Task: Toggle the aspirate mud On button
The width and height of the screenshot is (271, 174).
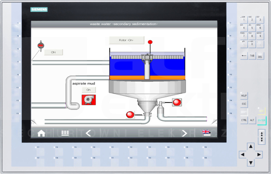Action: 89,90
